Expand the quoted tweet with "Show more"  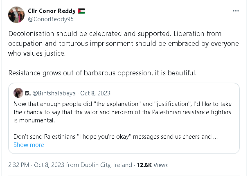click(x=29, y=145)
